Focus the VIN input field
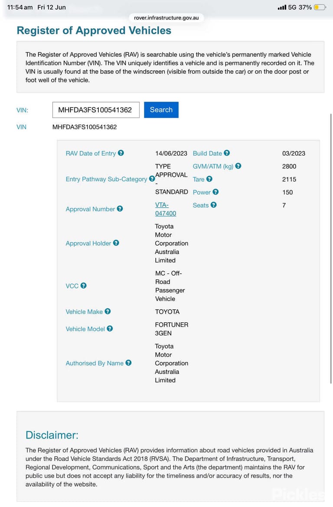Image resolution: width=333 pixels, height=507 pixels. (x=96, y=110)
